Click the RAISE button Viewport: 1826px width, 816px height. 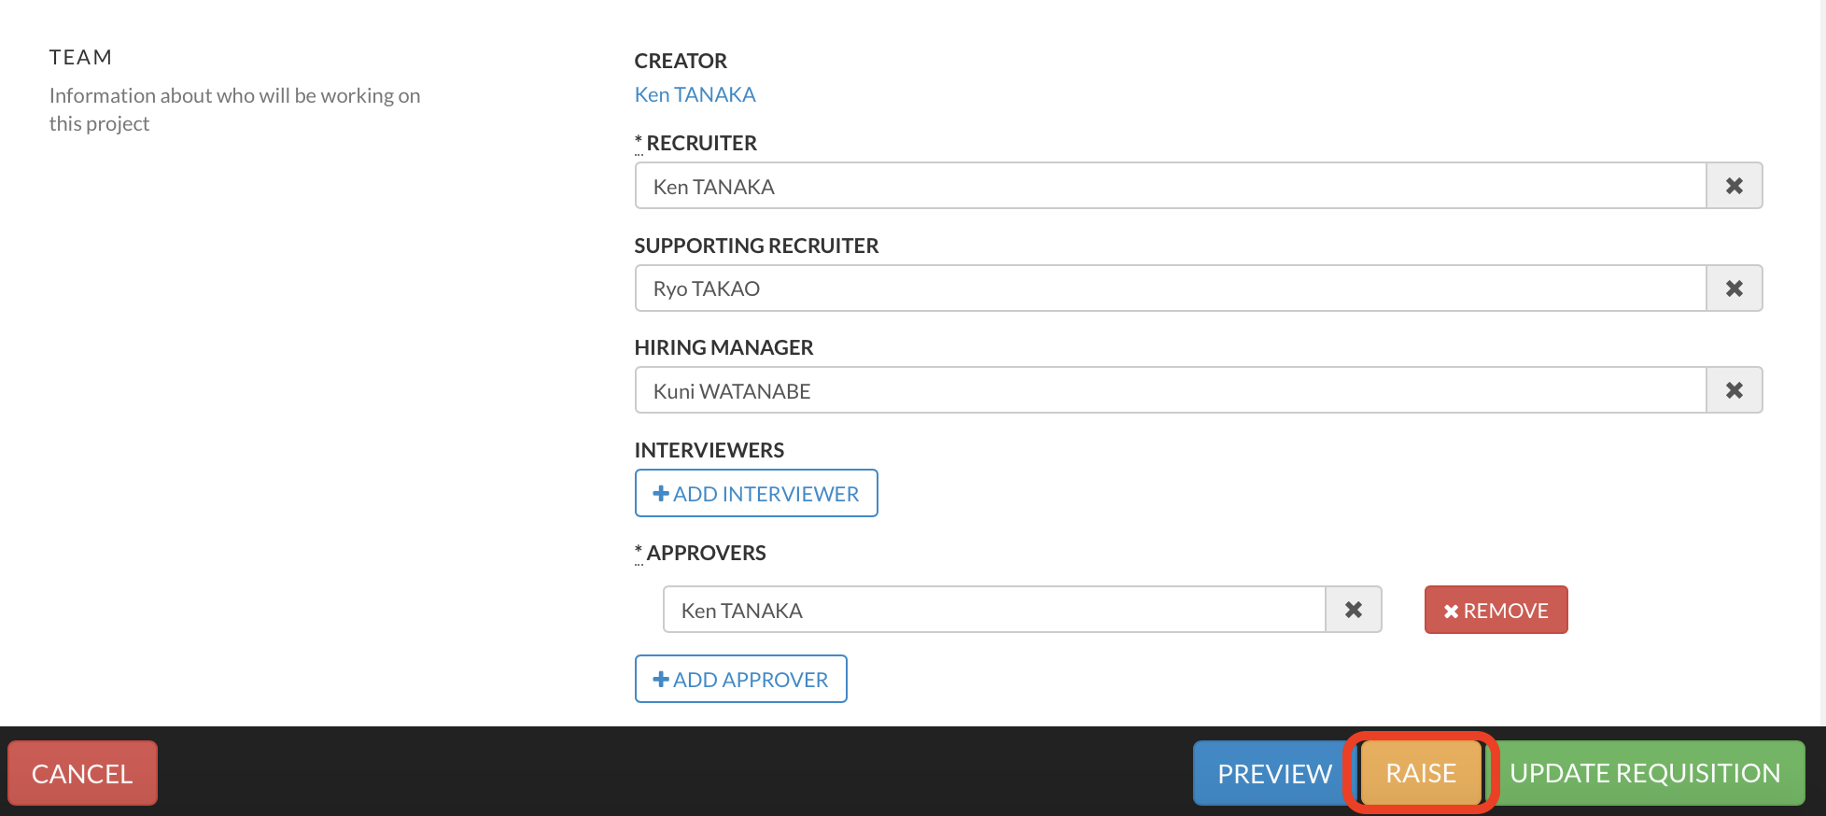(1420, 773)
